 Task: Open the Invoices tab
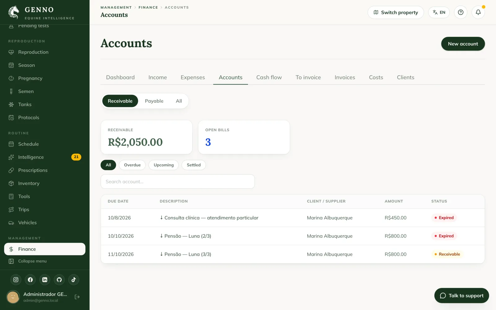pyautogui.click(x=345, y=77)
